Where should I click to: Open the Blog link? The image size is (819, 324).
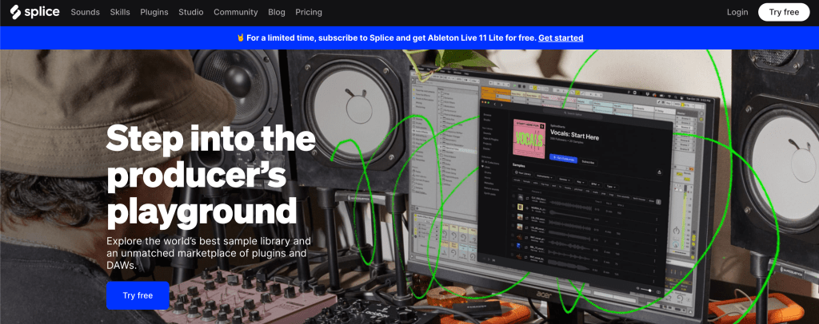coord(277,13)
